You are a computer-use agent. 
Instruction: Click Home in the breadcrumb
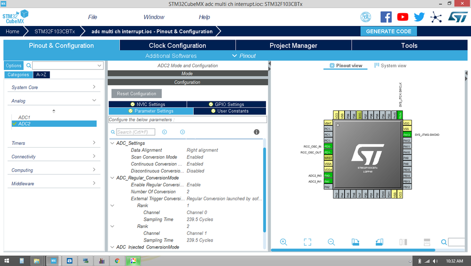(x=12, y=31)
